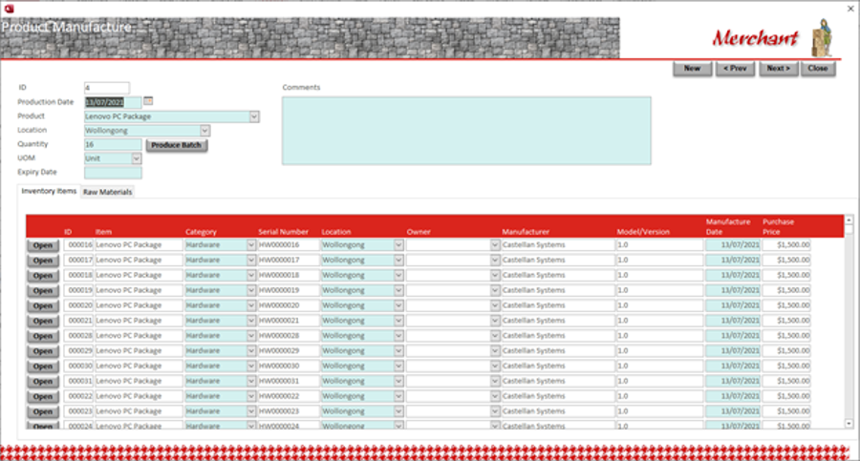Viewport: 860px width, 461px height.
Task: Open Category dropdown for row 000030
Action: (251, 366)
